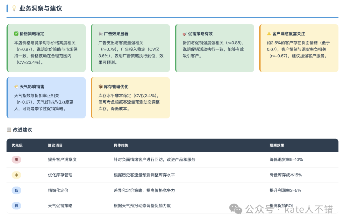The width and height of the screenshot is (344, 223).
Task: Click the clipboard icon beside 改进建议
Action: click(x=9, y=130)
